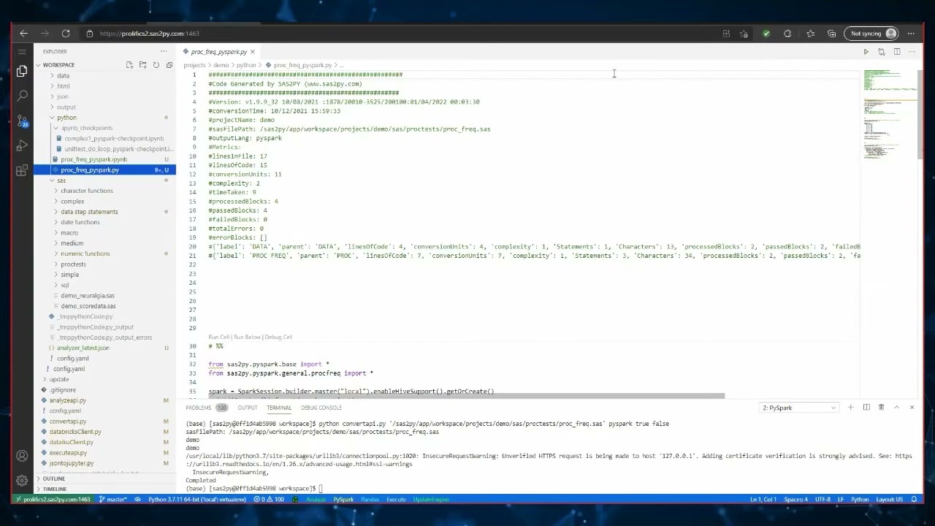Click the Not syncing profile button
Image resolution: width=935 pixels, height=526 pixels.
pyautogui.click(x=871, y=34)
